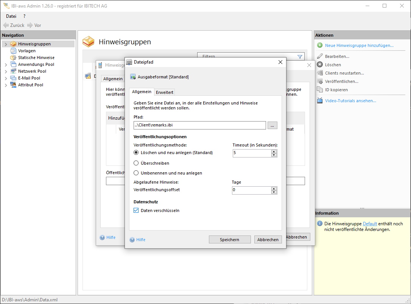
Task: Expand the E-Mail Pool tree node
Action: tap(6, 78)
